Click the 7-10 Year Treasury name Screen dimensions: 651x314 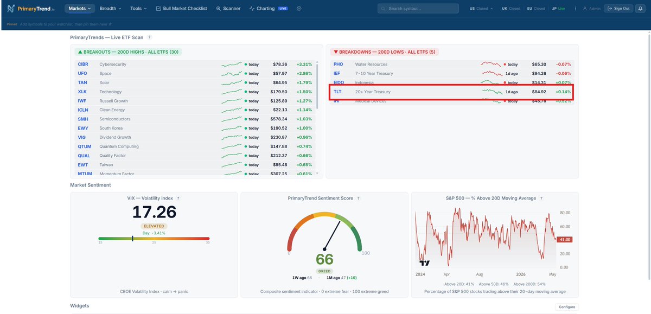point(374,73)
